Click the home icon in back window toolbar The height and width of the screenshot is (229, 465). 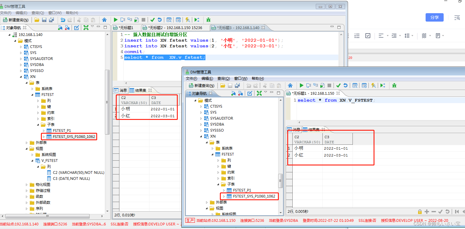(104, 20)
